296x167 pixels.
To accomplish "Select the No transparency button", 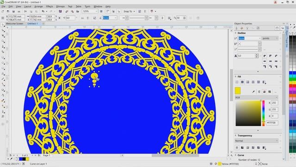I will (x=237, y=148).
